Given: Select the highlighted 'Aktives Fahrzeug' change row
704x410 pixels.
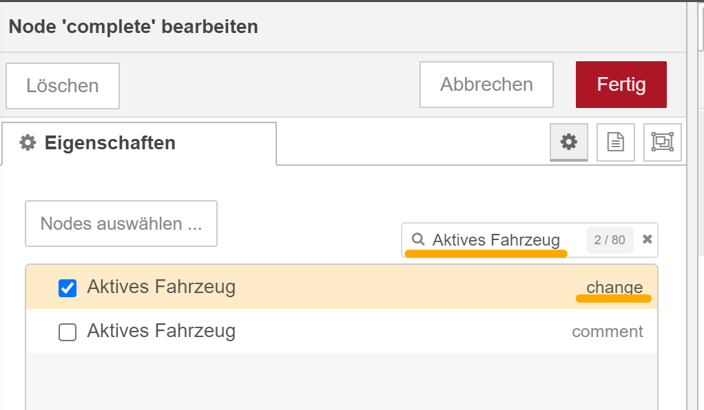Looking at the screenshot, I should (x=342, y=287).
